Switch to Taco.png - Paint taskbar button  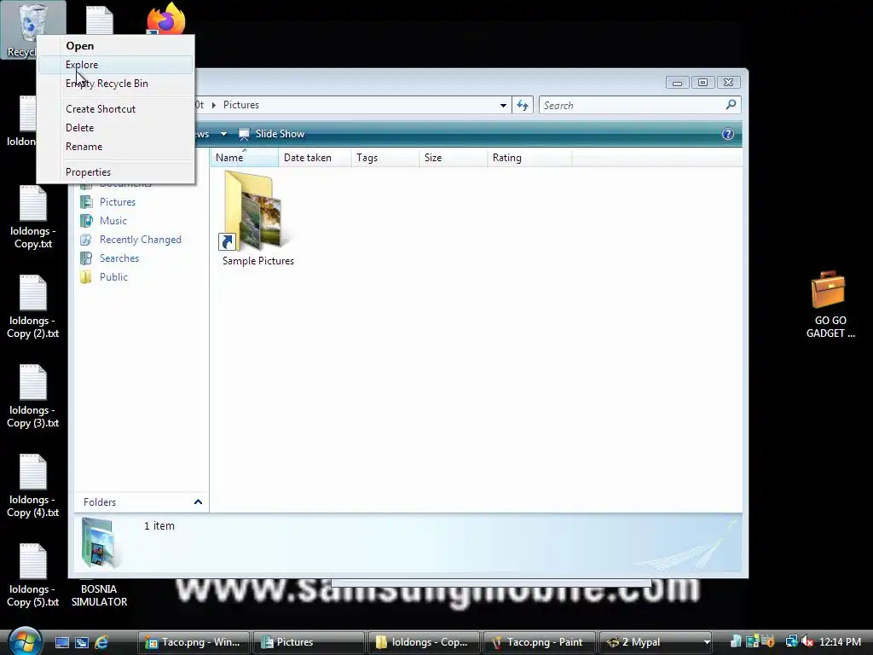[540, 642]
